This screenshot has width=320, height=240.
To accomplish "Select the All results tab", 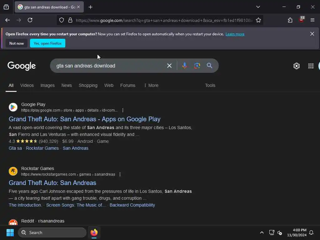I will click(x=11, y=85).
